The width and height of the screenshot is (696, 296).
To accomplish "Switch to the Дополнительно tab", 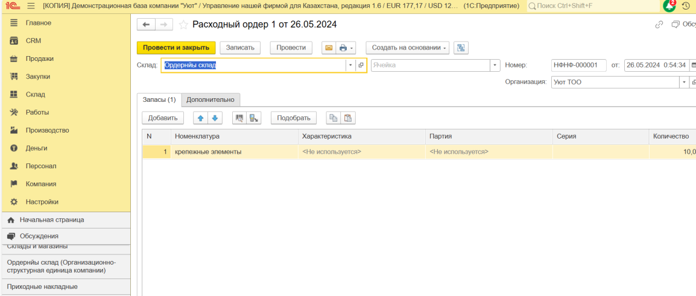I will [210, 99].
